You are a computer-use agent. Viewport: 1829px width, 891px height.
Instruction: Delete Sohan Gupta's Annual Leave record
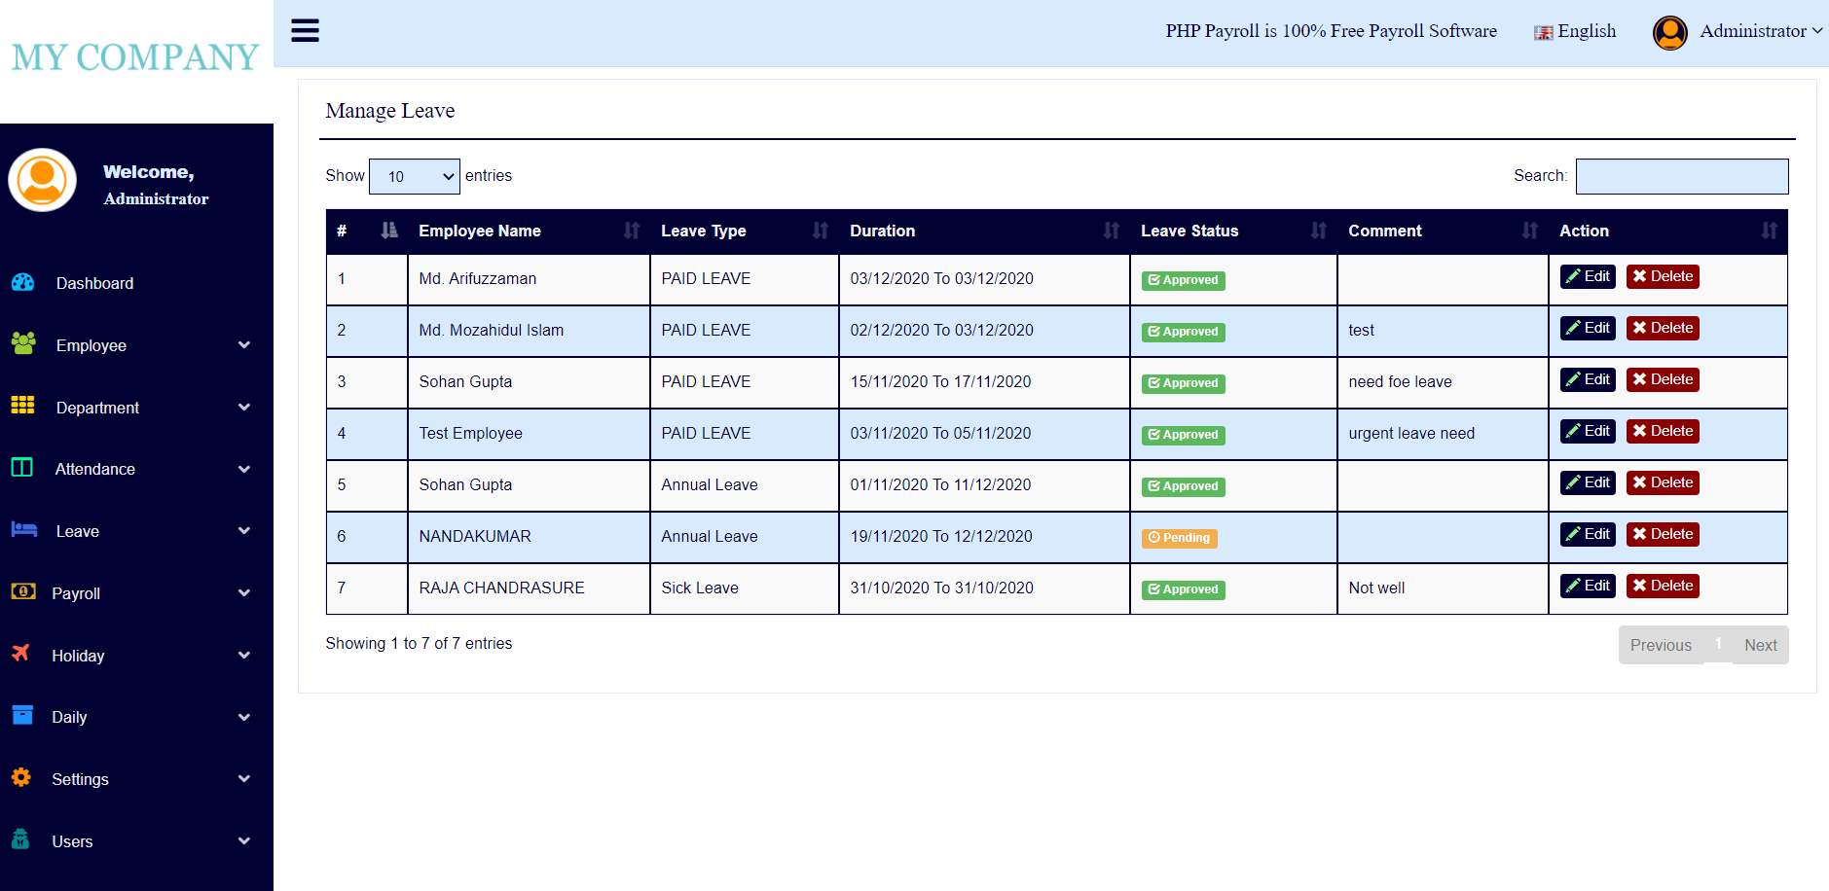pos(1662,481)
